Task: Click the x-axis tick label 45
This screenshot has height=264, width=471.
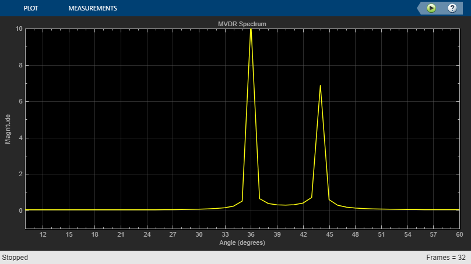Action: pos(329,234)
